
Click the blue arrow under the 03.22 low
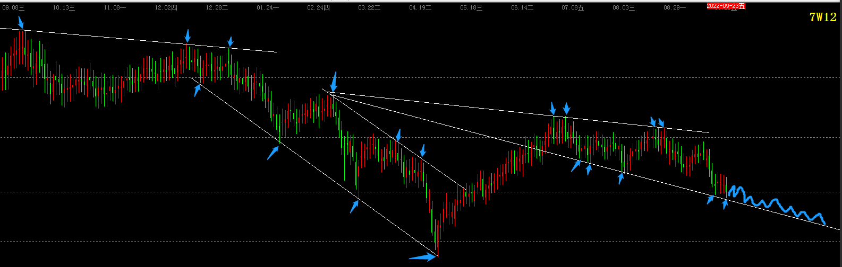click(354, 207)
